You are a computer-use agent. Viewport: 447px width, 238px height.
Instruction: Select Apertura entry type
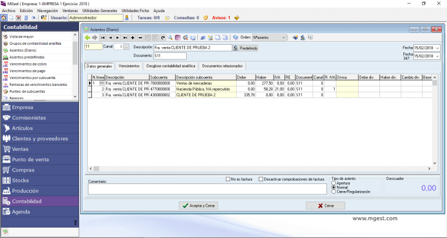(334, 183)
